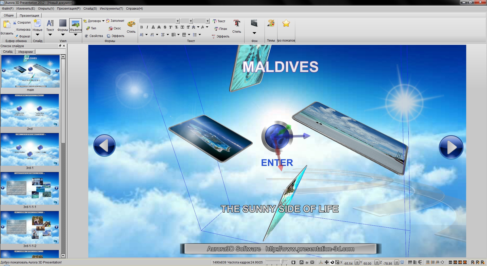The image size is (487, 266).
Task: Expand the Objects (Объектов) dropdown arrow
Action: pos(76,35)
